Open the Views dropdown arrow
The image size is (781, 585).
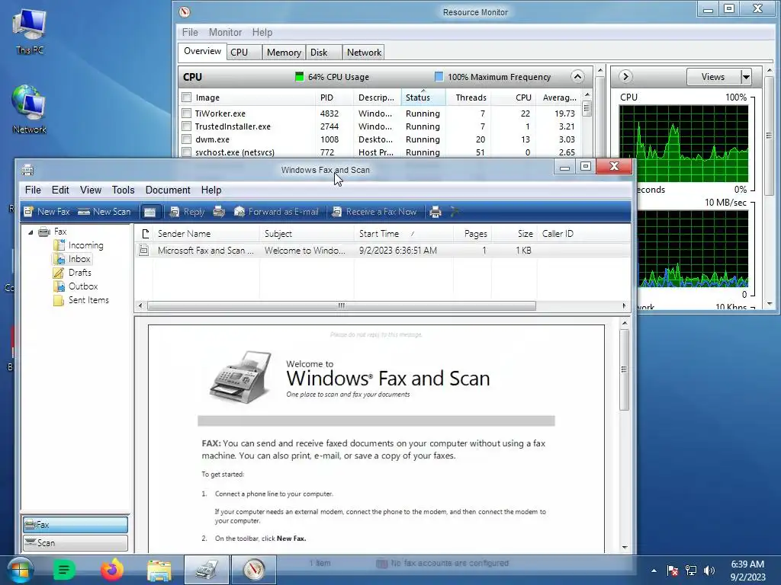coord(746,77)
